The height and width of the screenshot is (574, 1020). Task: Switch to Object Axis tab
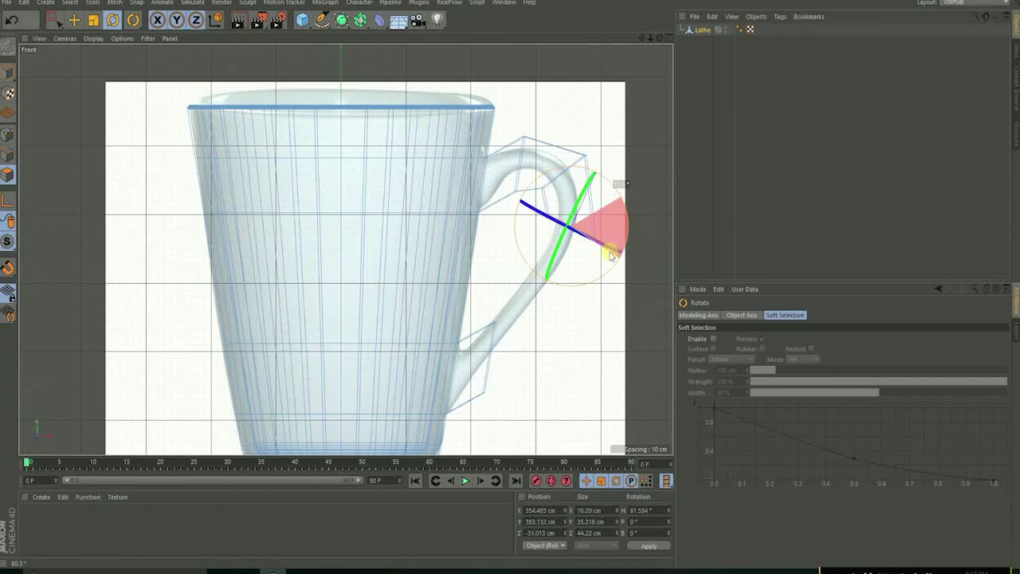(742, 315)
